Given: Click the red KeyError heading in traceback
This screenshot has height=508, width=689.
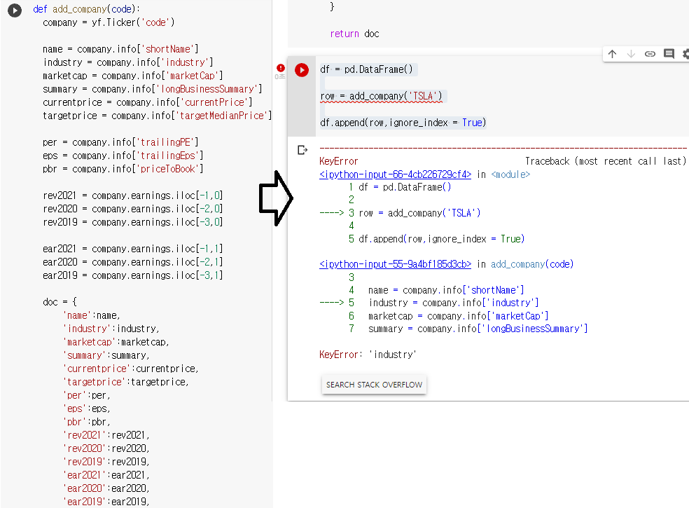Looking at the screenshot, I should (338, 161).
